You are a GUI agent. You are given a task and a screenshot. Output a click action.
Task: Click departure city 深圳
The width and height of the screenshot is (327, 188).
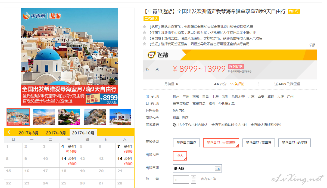(225, 97)
